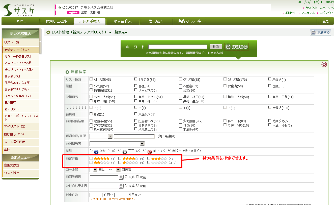
Task: Open the ログアウト link
Action: coord(326,13)
